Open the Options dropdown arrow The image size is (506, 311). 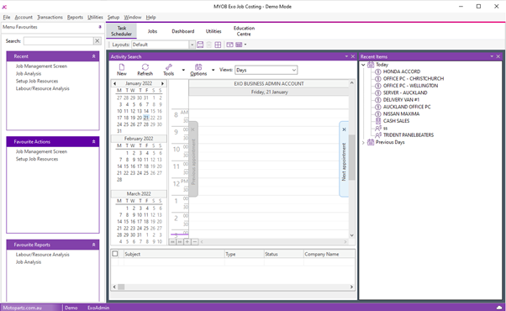pos(213,70)
